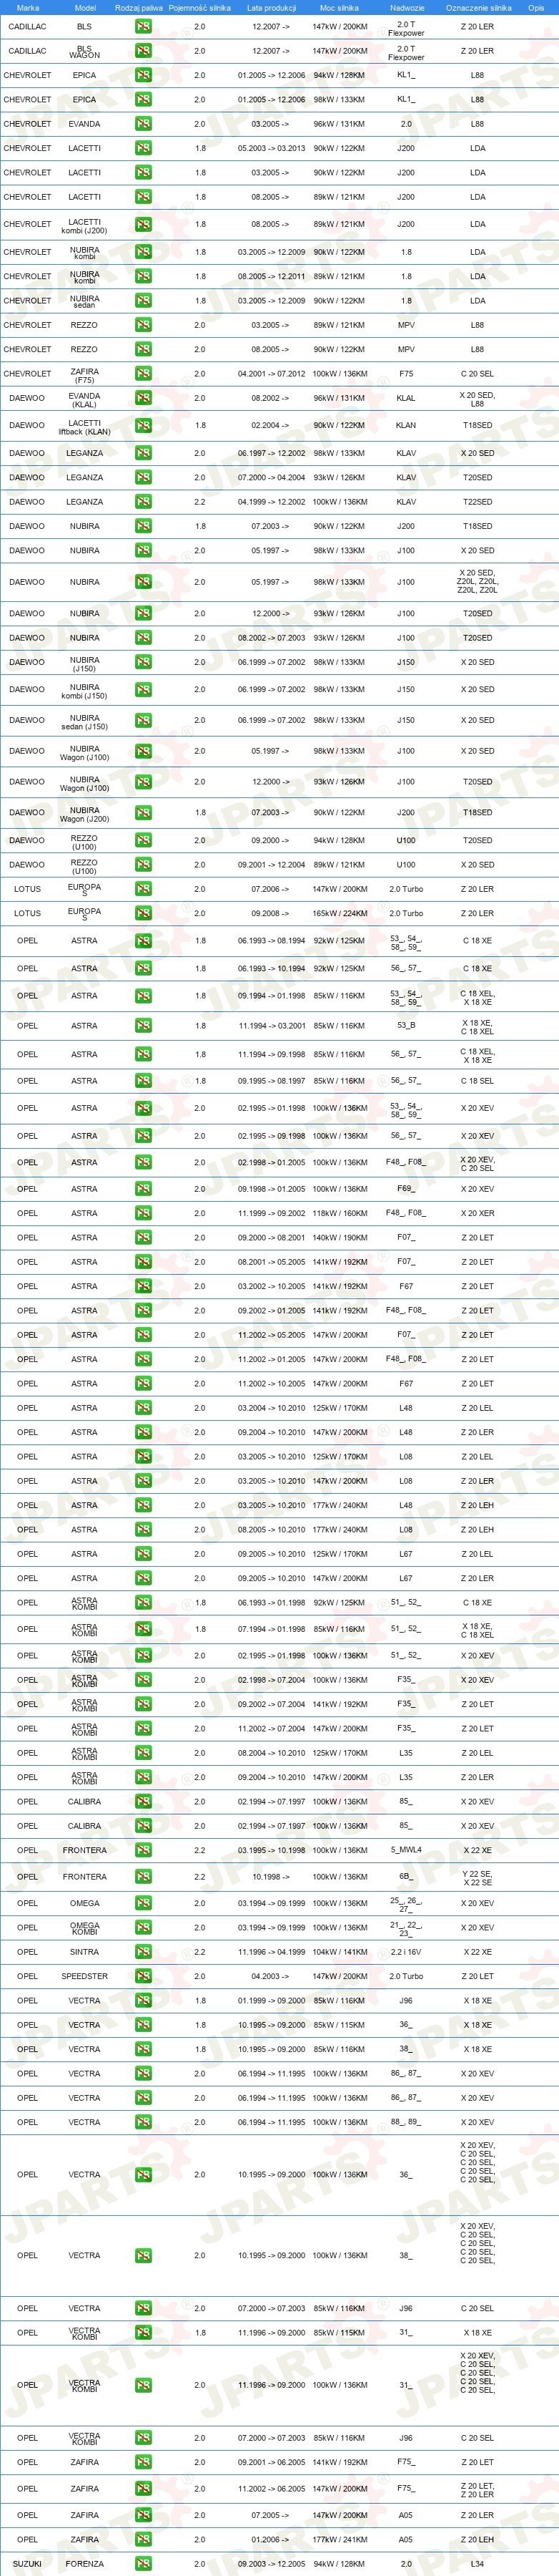Click fuel icon in Daewoo Lacetti liftback (KLAN) row
This screenshot has height=2576, width=559.
click(x=144, y=425)
